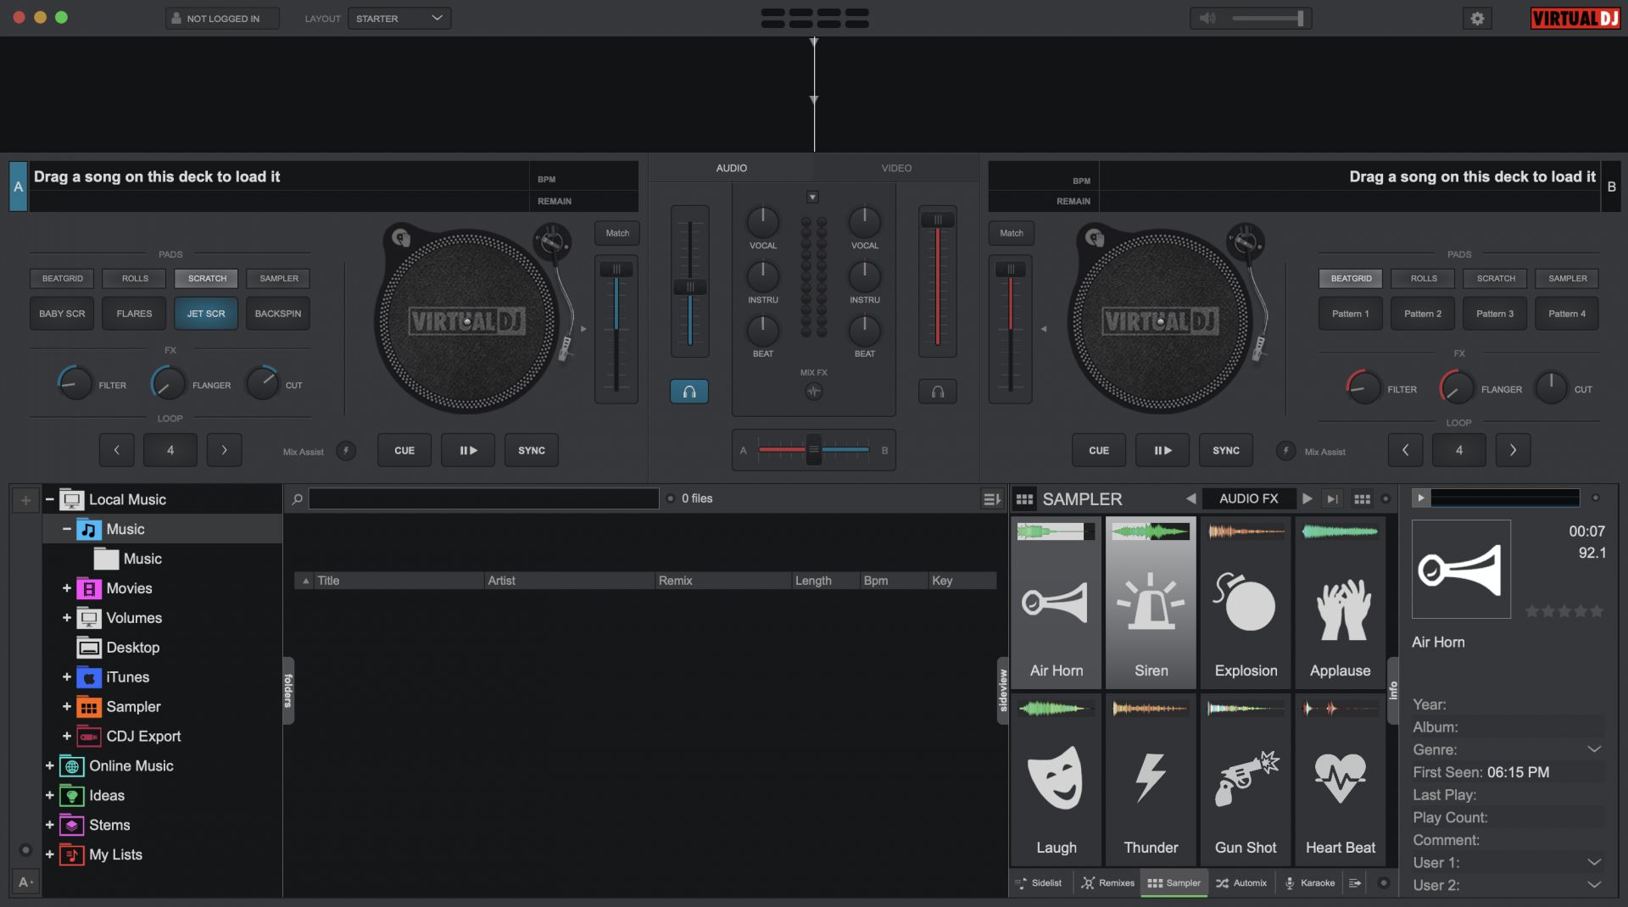
Task: Click the master volume speaker icon
Action: (1208, 19)
